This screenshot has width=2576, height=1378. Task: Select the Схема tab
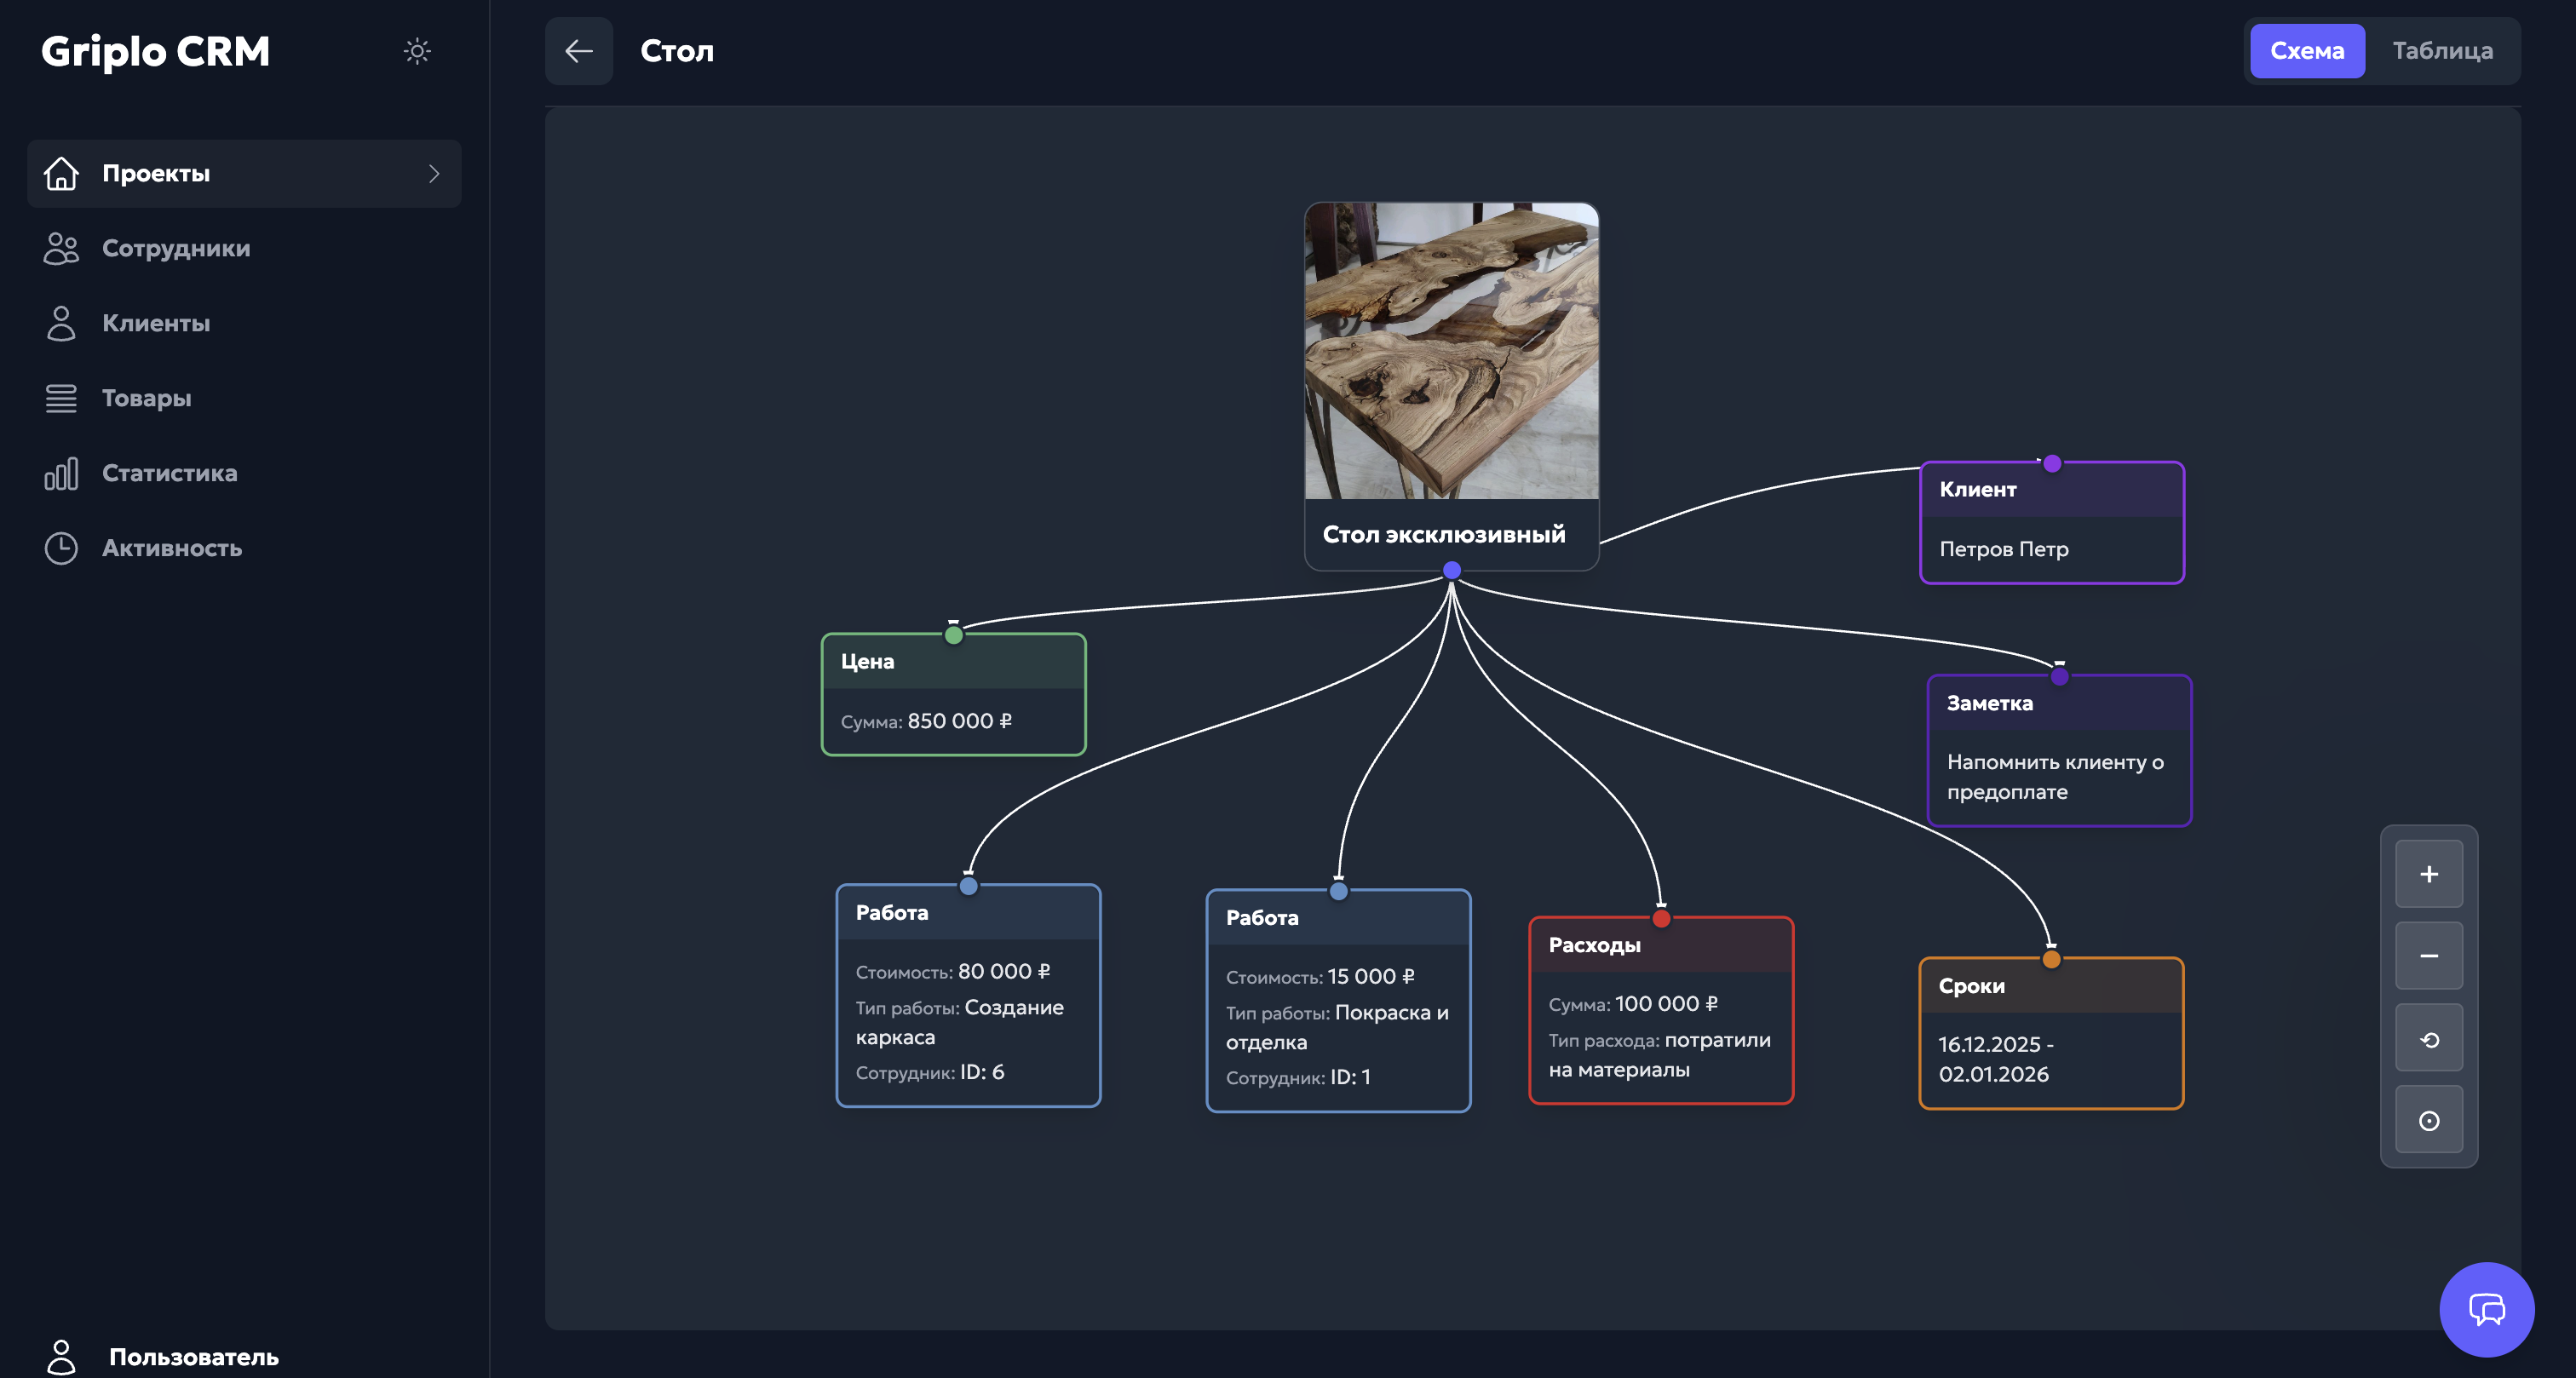[x=2306, y=50]
